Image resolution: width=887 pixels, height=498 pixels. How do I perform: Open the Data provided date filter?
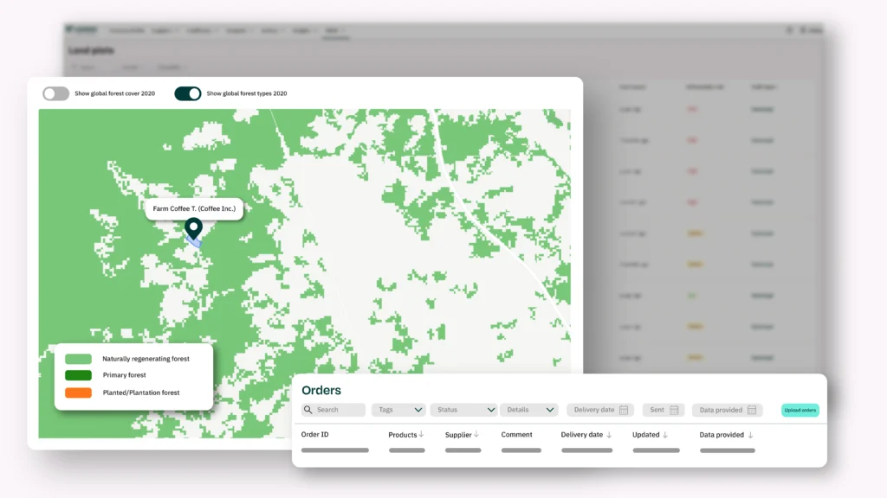tap(728, 410)
